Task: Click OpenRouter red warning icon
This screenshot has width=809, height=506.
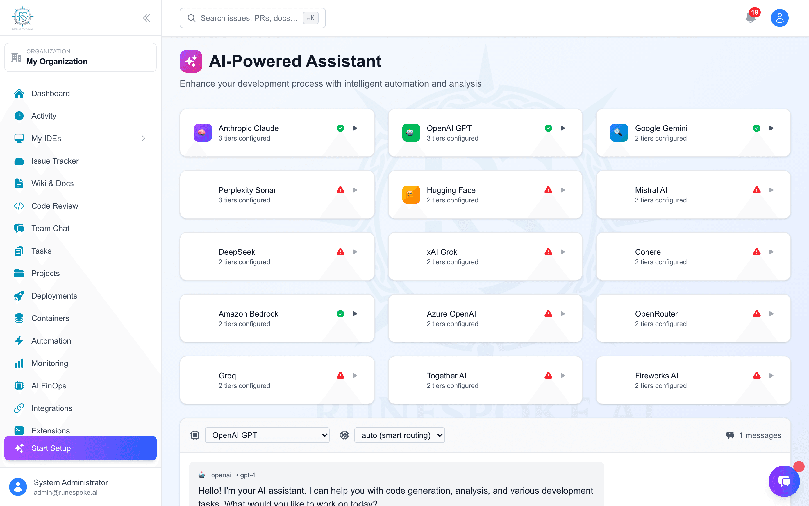Action: tap(757, 313)
